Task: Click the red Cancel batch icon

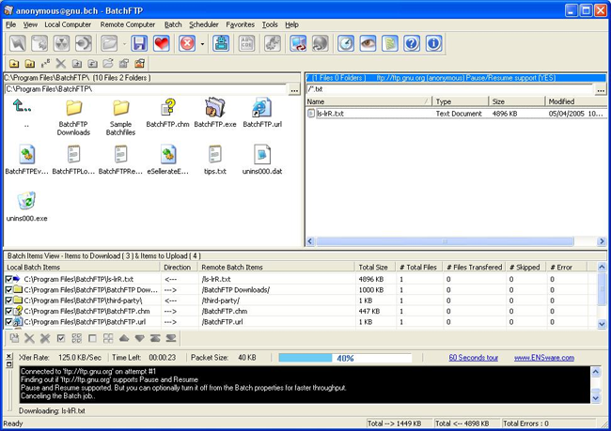Action: [x=187, y=43]
